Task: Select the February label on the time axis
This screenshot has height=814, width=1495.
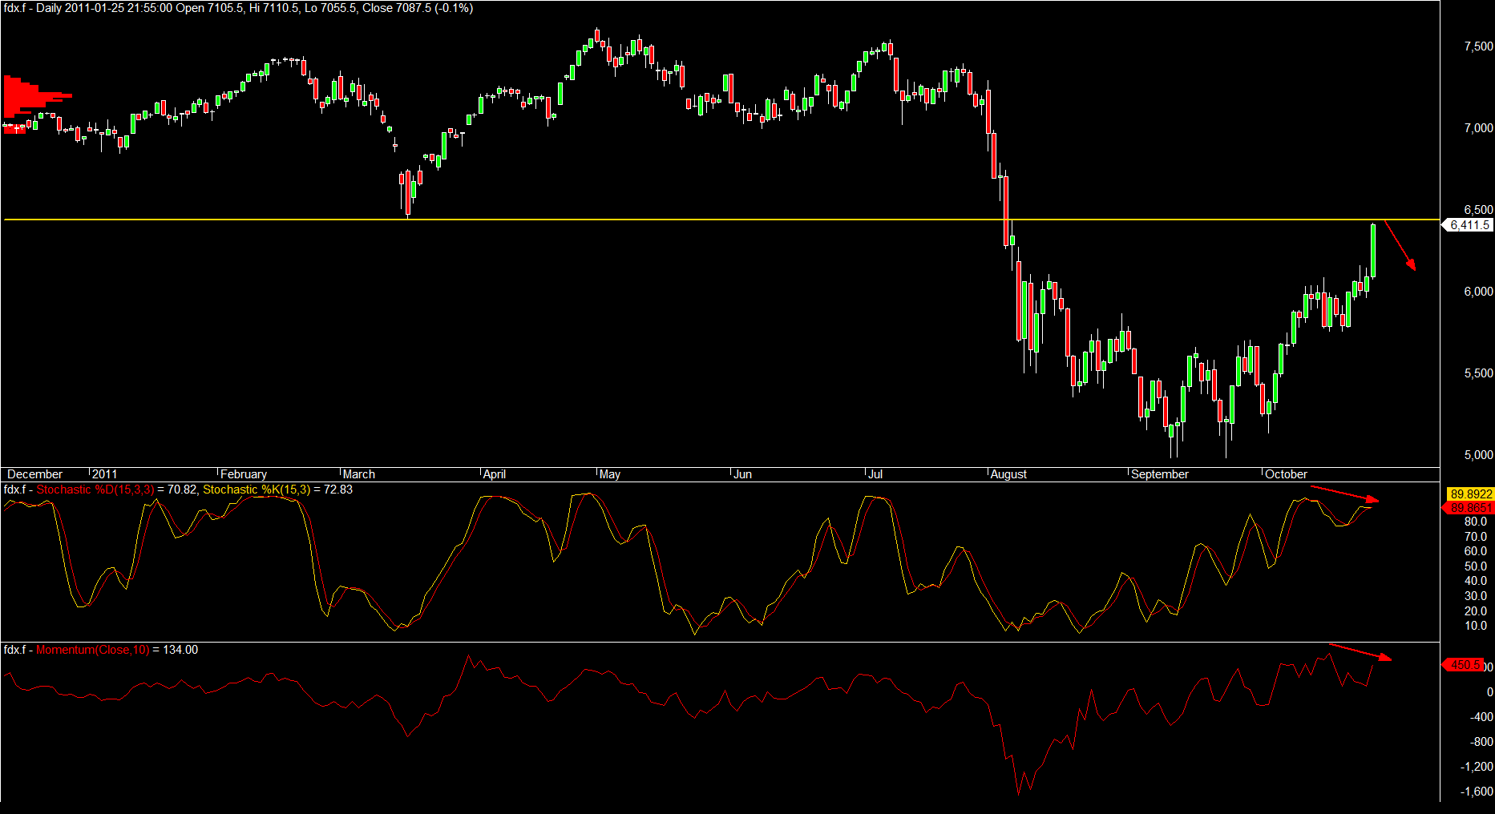Action: (x=244, y=474)
